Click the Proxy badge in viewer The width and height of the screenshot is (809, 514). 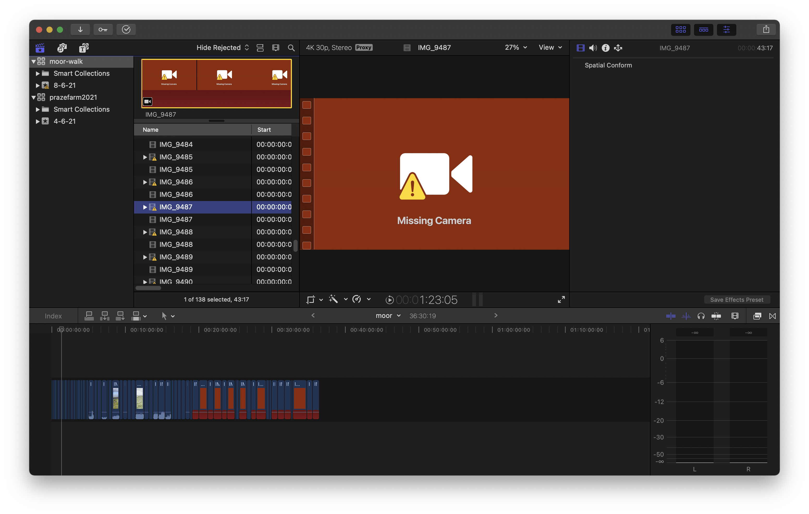click(364, 47)
